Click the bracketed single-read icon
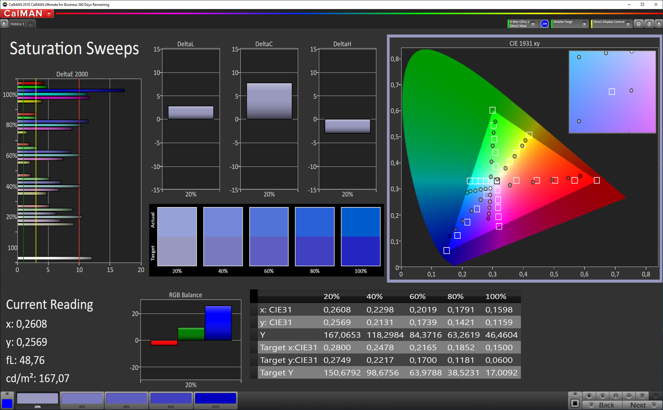 point(616,396)
